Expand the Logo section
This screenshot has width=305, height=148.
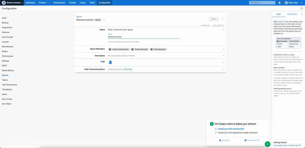tap(223, 62)
